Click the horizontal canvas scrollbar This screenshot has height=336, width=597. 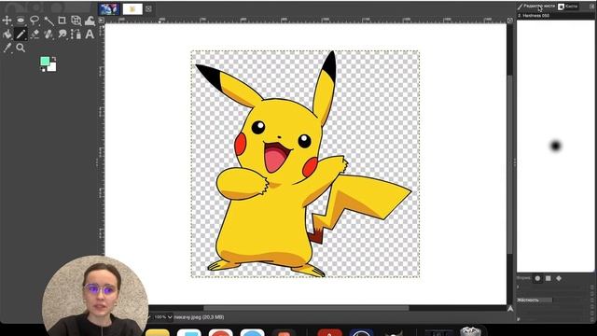[306, 308]
